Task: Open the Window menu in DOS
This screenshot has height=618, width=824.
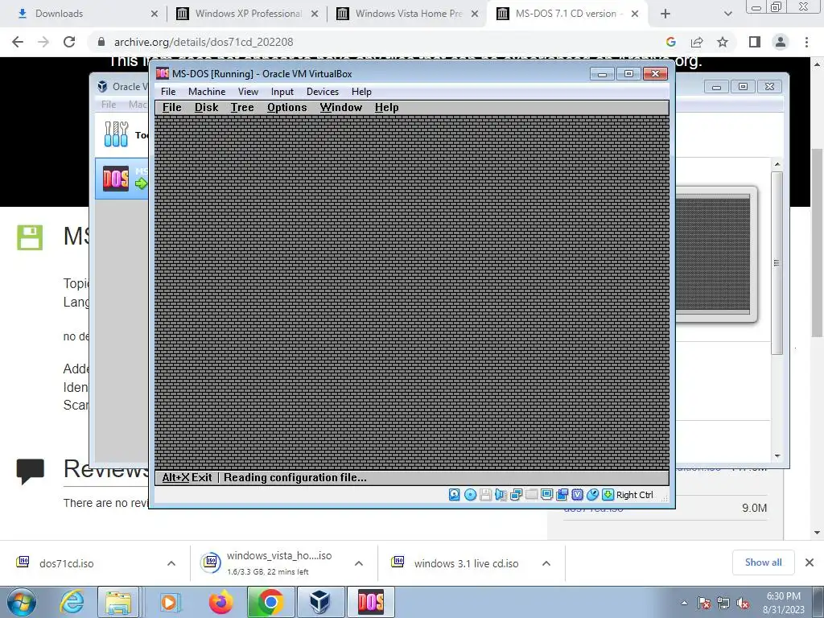Action: (x=341, y=108)
